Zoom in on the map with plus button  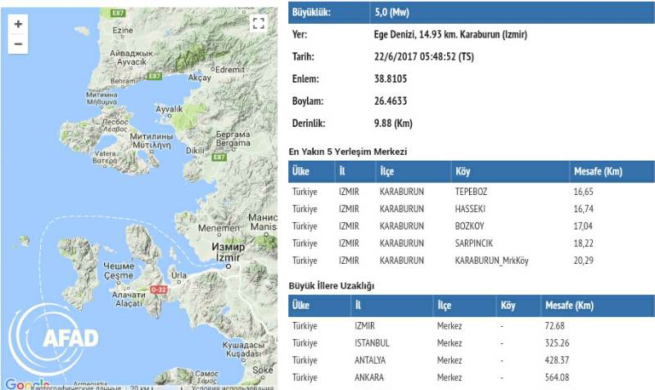18,25
